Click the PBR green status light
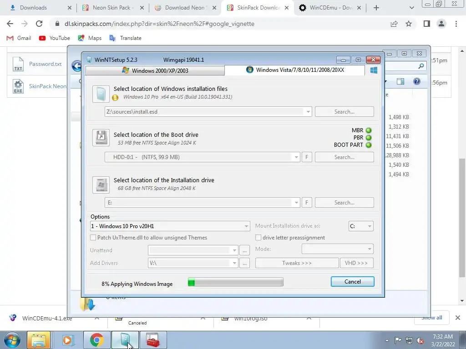Screen dimensions: 466x349 (x=369, y=138)
